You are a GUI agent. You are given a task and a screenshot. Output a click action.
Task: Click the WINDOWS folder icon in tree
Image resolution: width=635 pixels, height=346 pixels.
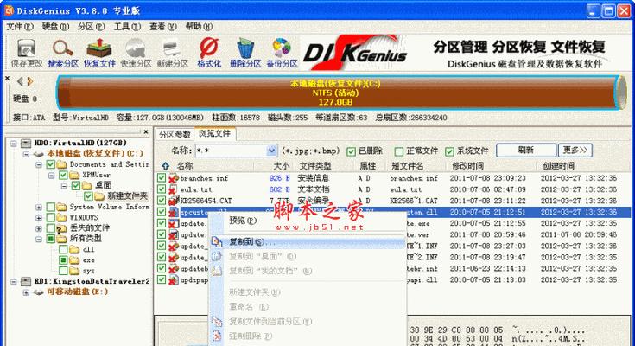[x=61, y=218]
